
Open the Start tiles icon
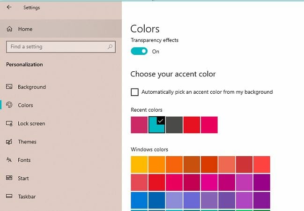click(9, 178)
